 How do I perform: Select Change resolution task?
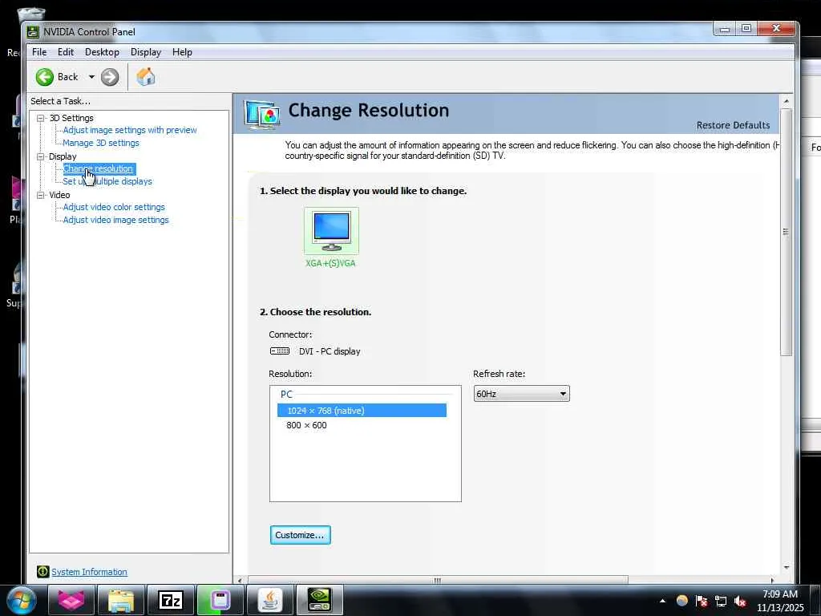click(99, 168)
